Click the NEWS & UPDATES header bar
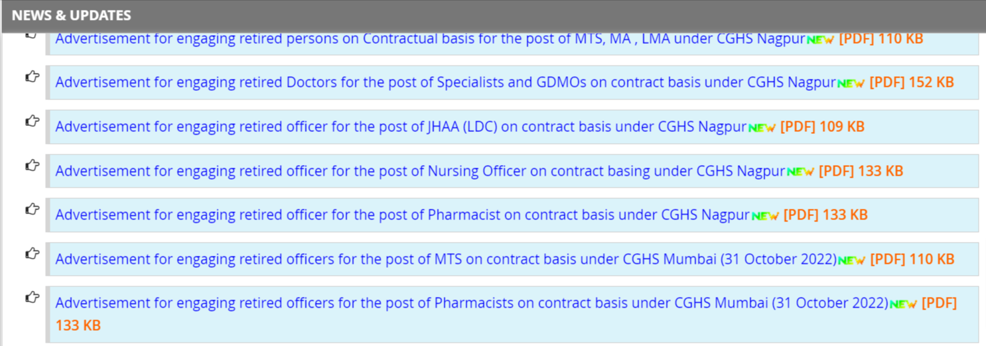986x346 pixels. coord(493,15)
